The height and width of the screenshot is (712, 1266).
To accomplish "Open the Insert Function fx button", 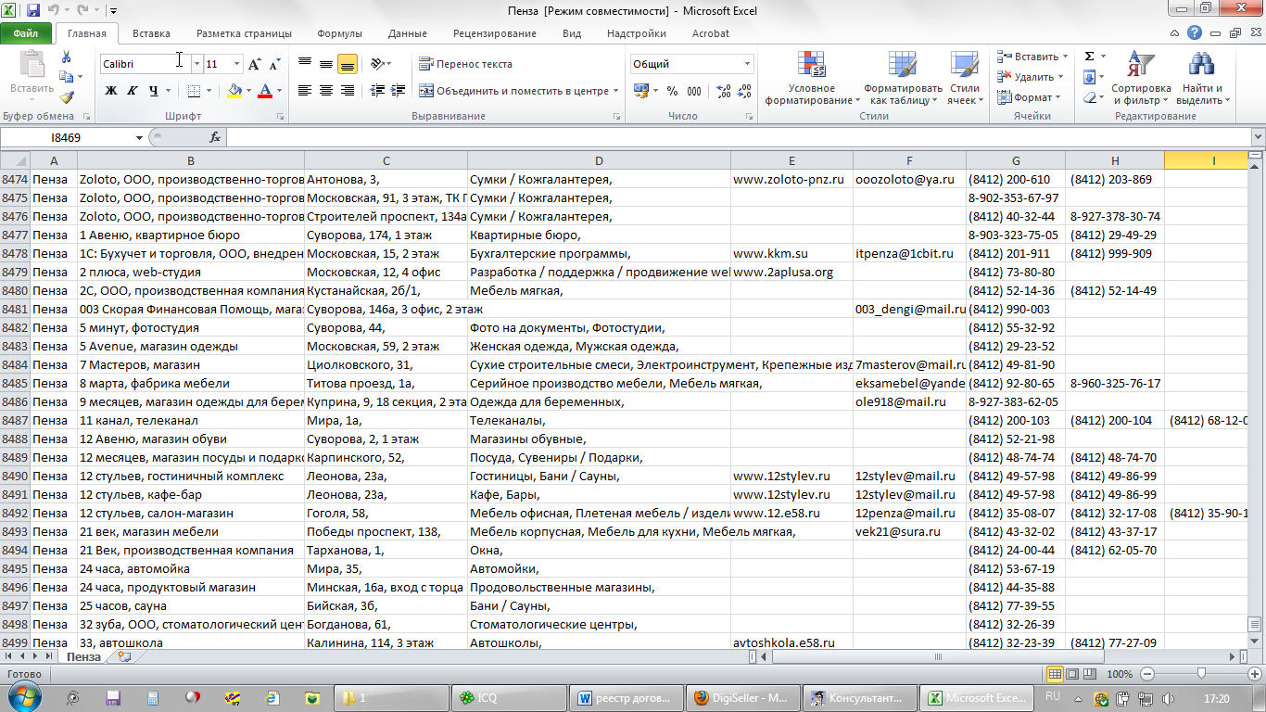I will pos(215,137).
